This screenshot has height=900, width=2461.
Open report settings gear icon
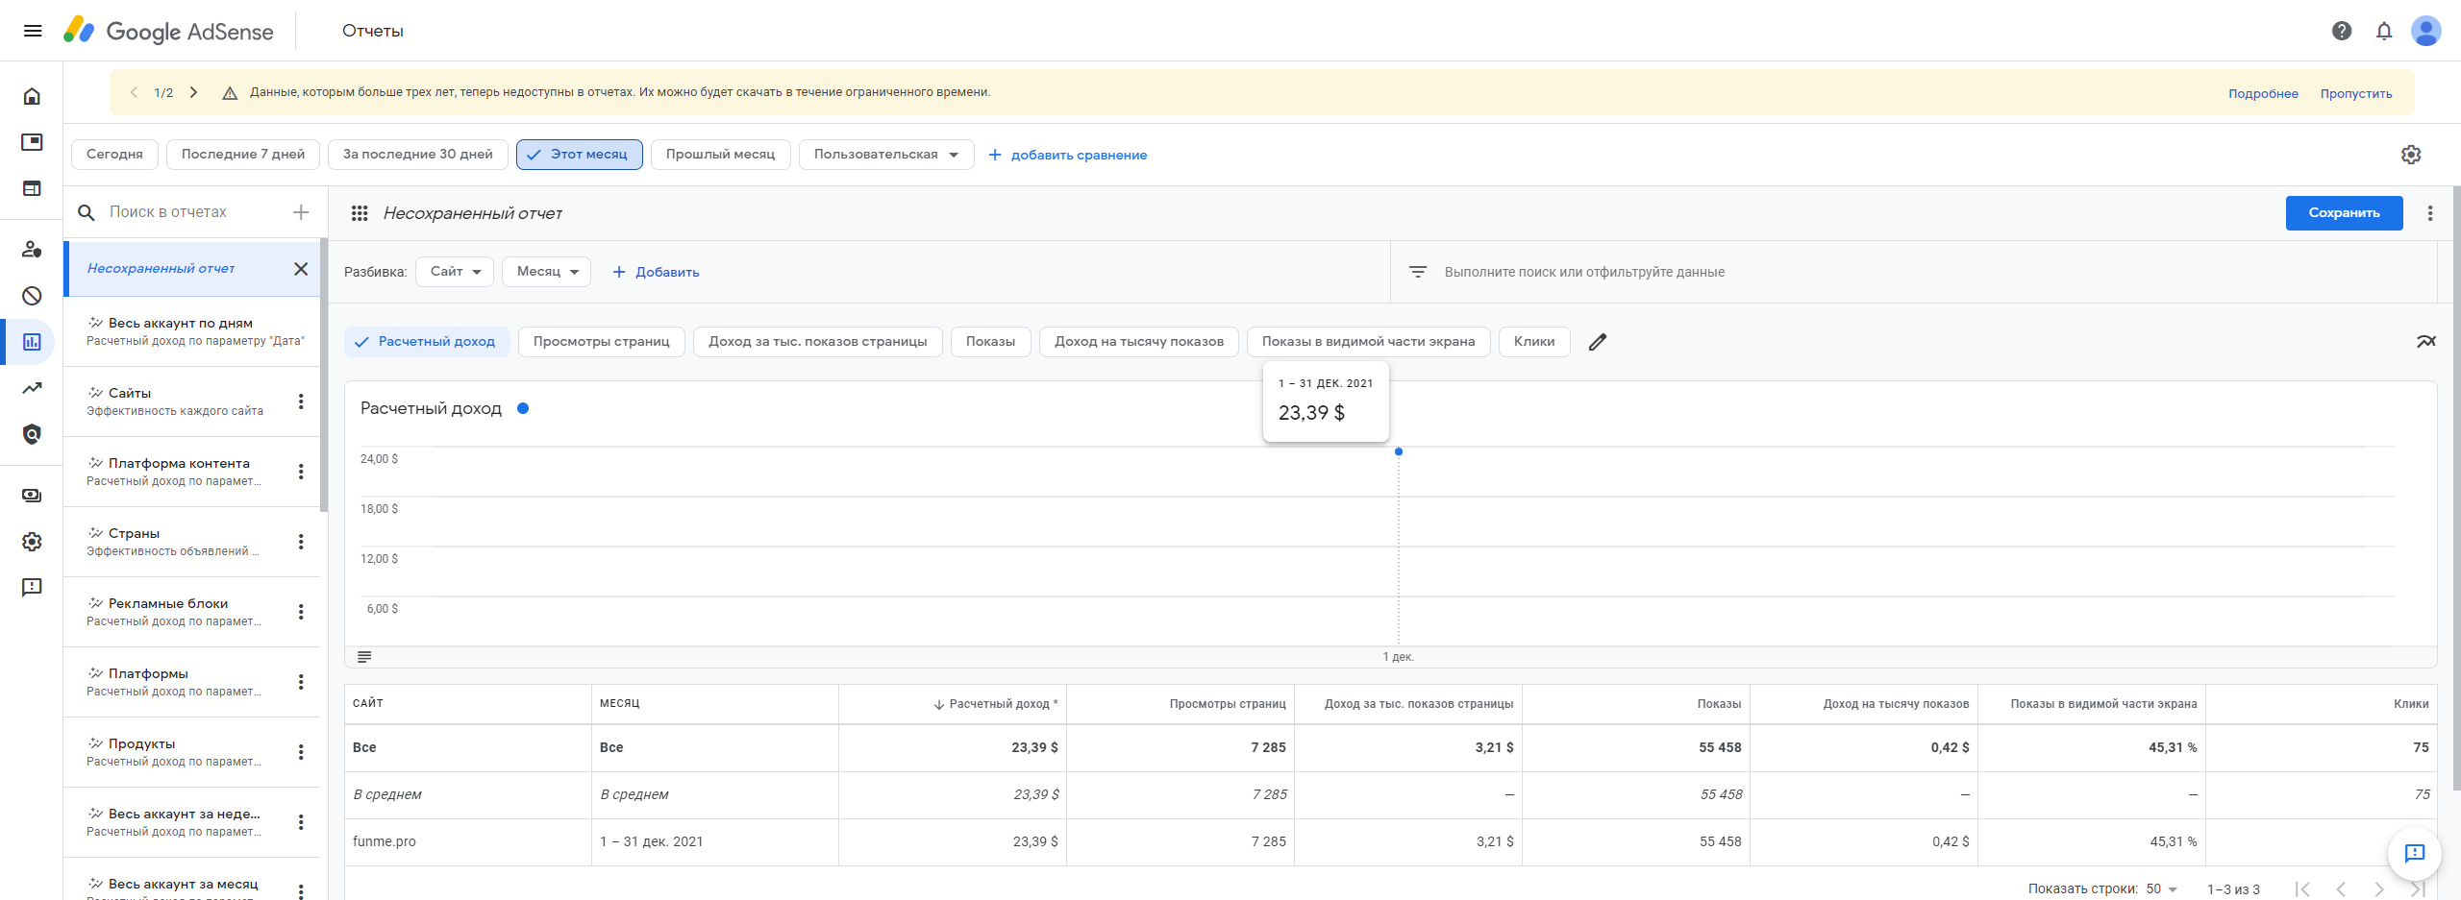[2411, 155]
